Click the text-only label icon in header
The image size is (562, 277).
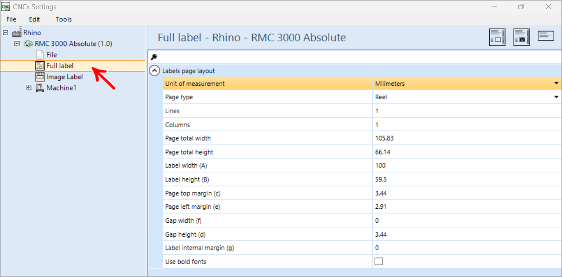click(x=546, y=36)
